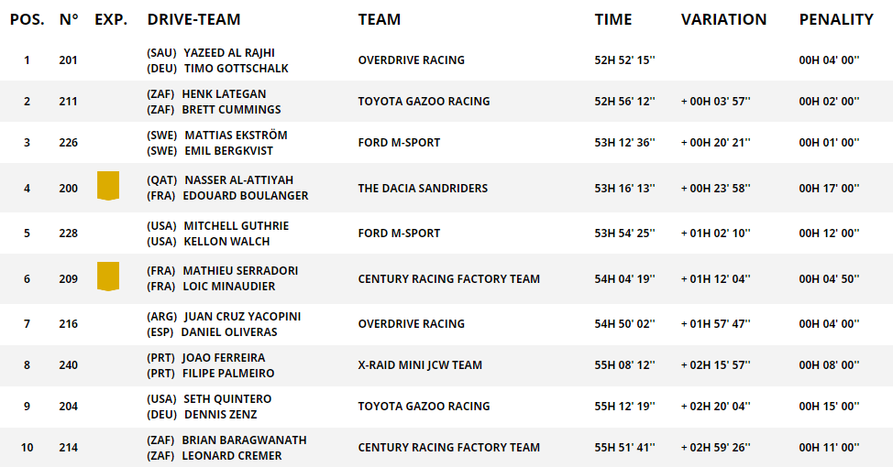Open driver Juan Cruz Yacopini
This screenshot has height=467, width=893.
point(242,317)
